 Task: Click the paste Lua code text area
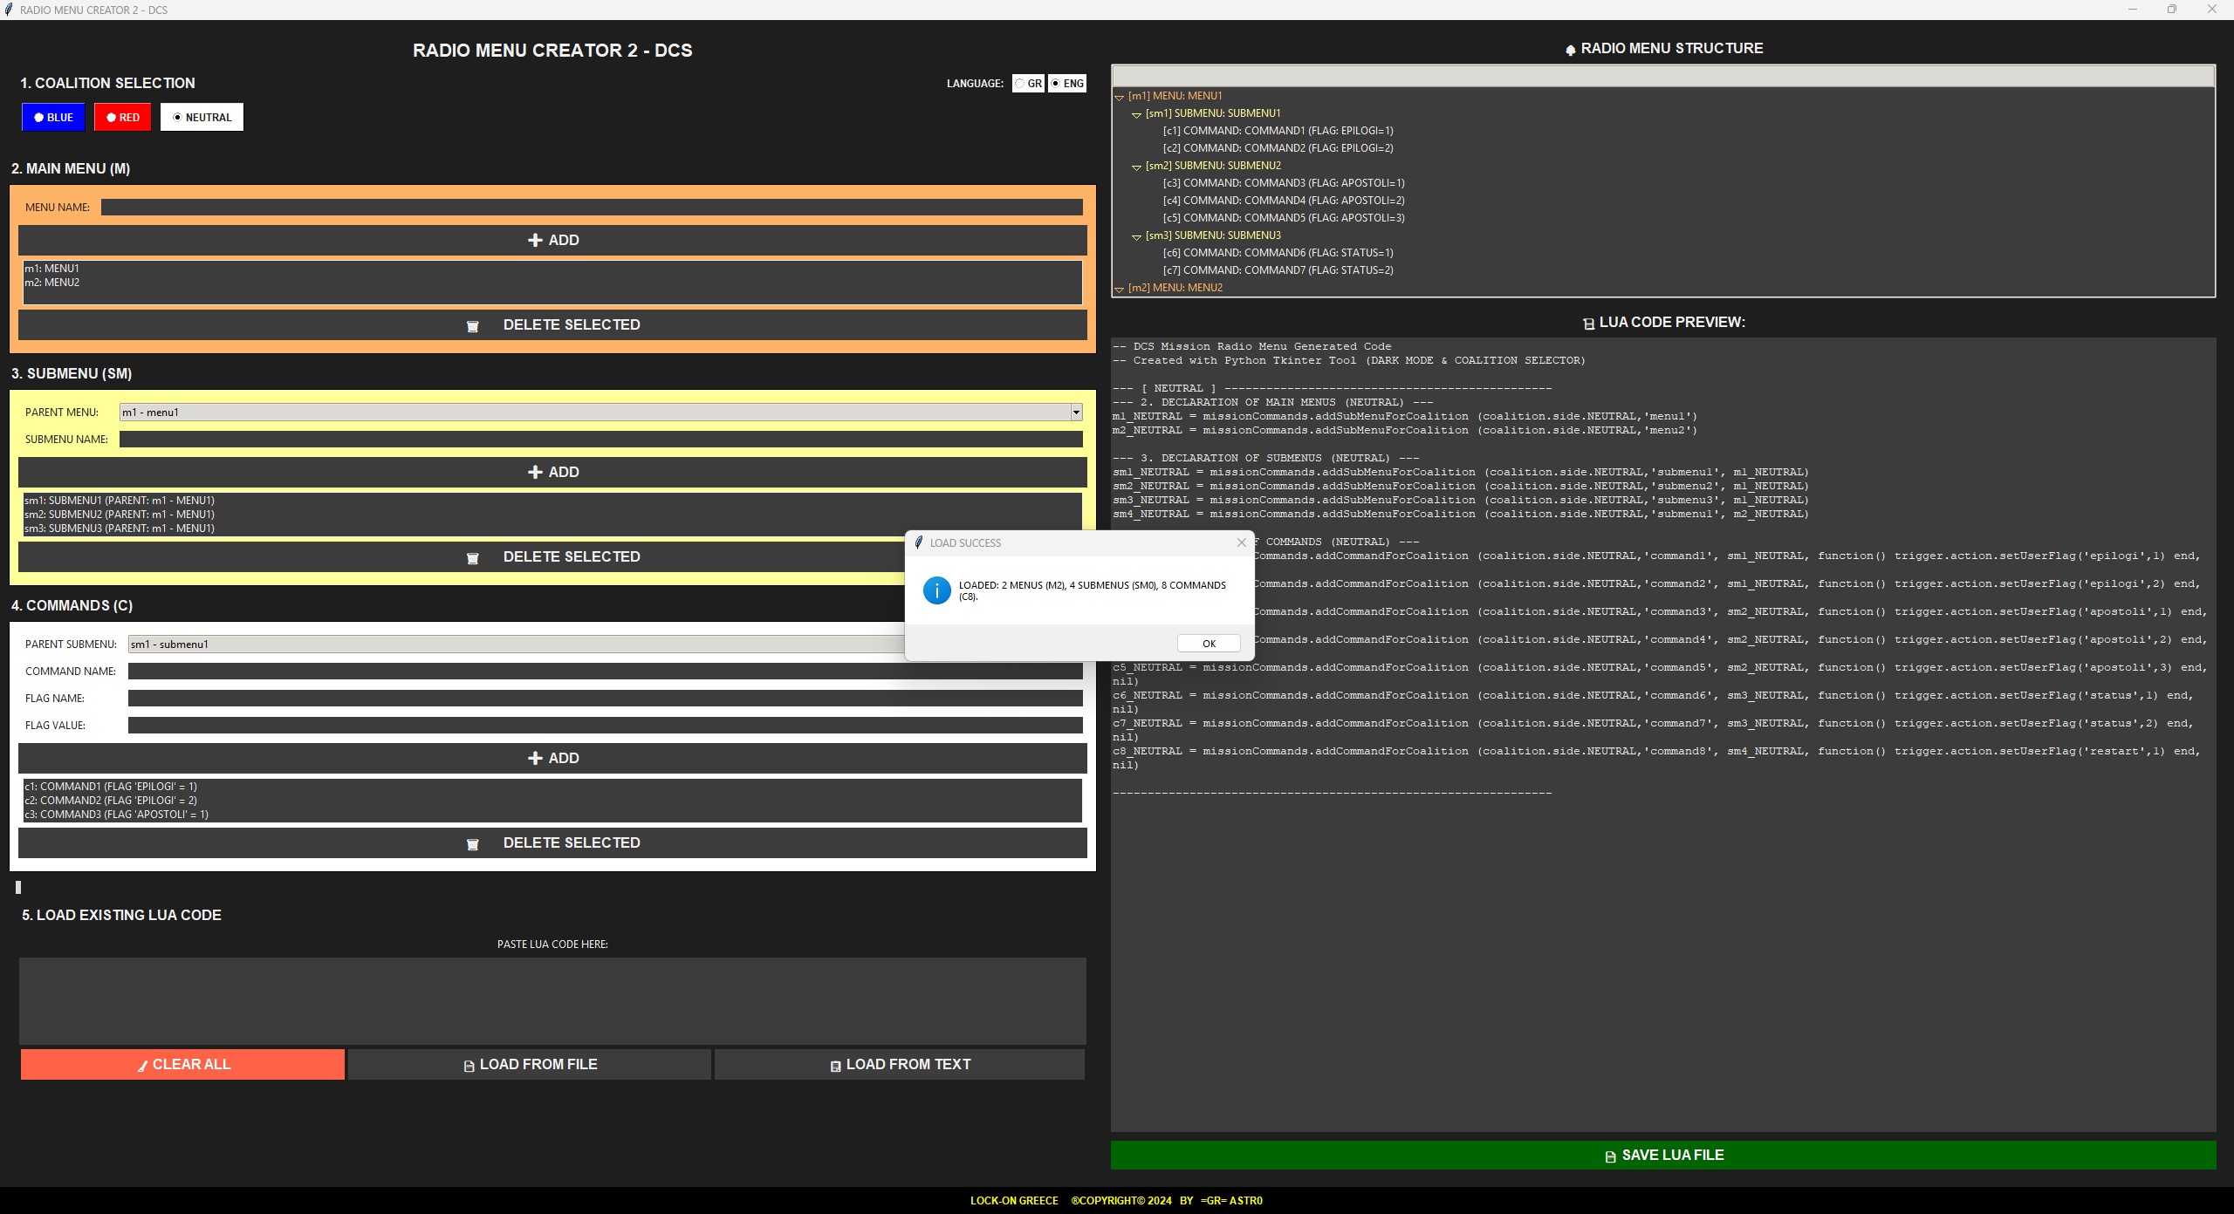click(552, 1000)
